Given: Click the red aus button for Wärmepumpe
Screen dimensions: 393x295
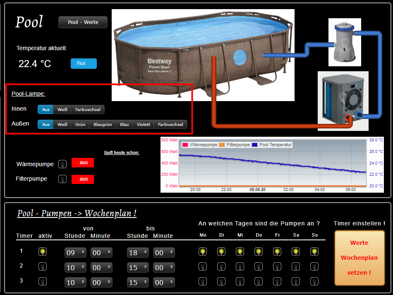Looking at the screenshot, I should 83,162.
